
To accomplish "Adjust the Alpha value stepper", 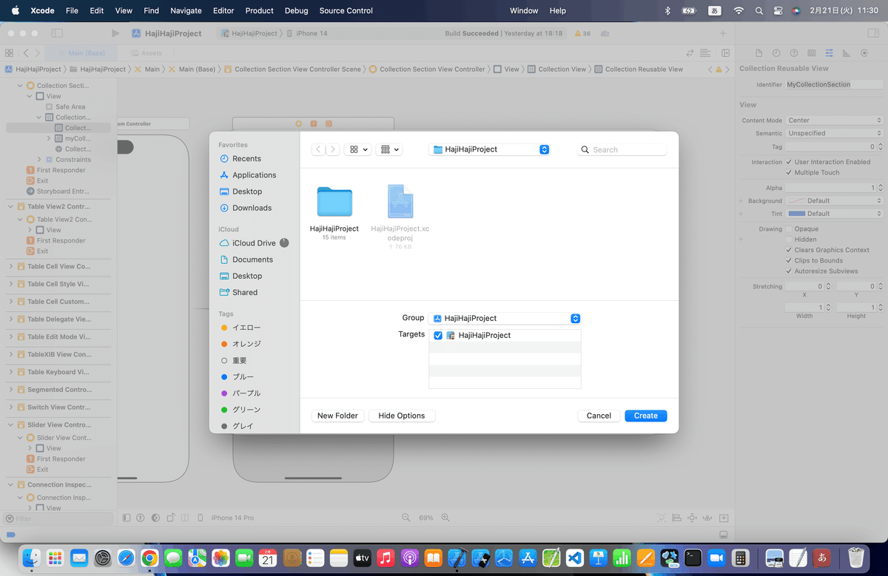I will click(879, 188).
